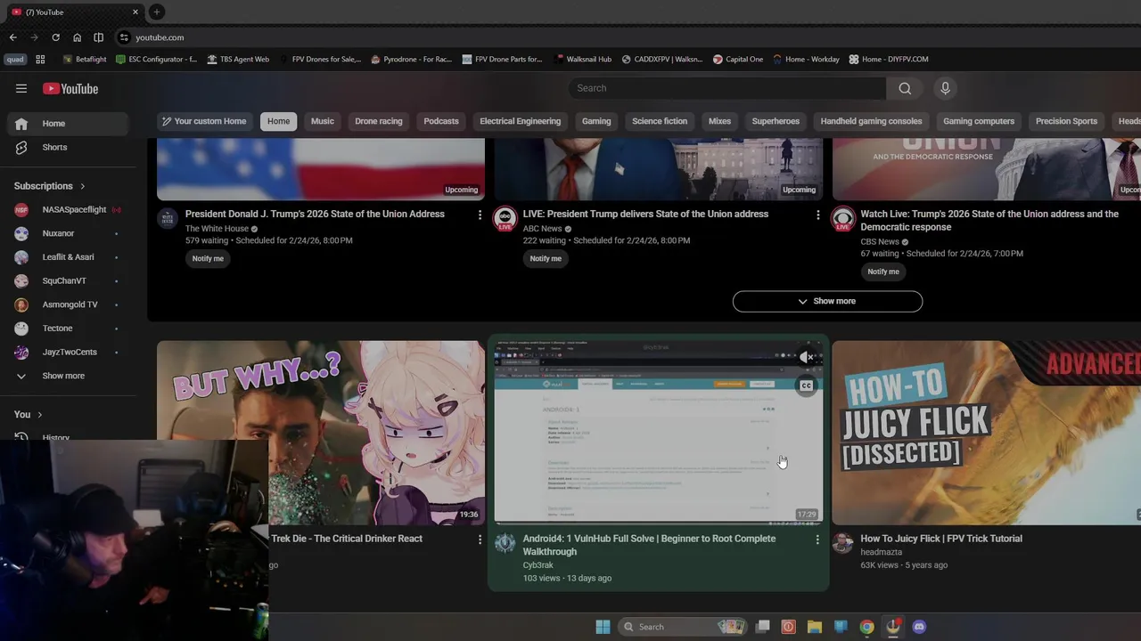The image size is (1141, 641).
Task: Open options menu for White House video
Action: click(x=480, y=215)
